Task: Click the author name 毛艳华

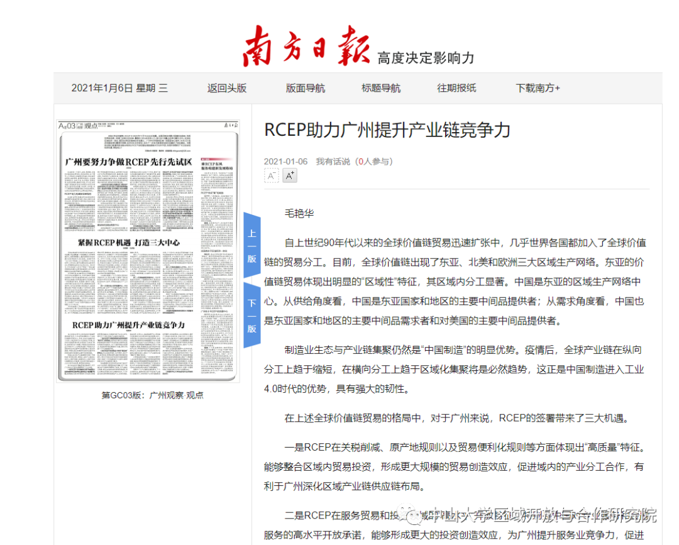Action: coord(299,214)
